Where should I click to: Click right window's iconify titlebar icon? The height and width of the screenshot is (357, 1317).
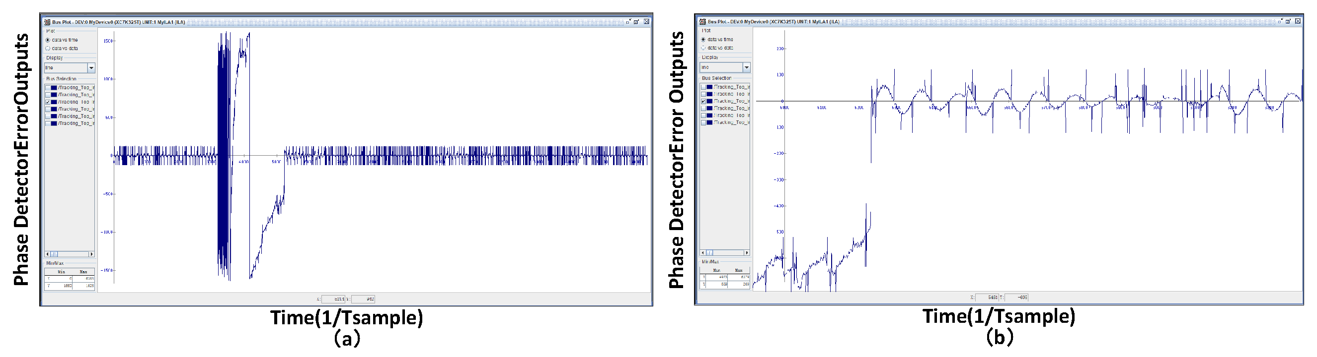(1280, 21)
